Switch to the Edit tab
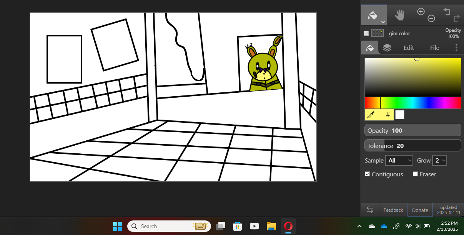 coord(409,48)
